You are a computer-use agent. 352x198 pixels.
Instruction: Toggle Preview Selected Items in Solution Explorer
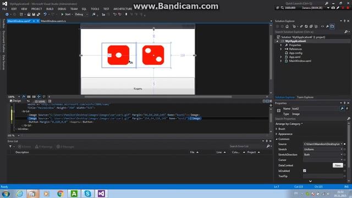click(332, 26)
